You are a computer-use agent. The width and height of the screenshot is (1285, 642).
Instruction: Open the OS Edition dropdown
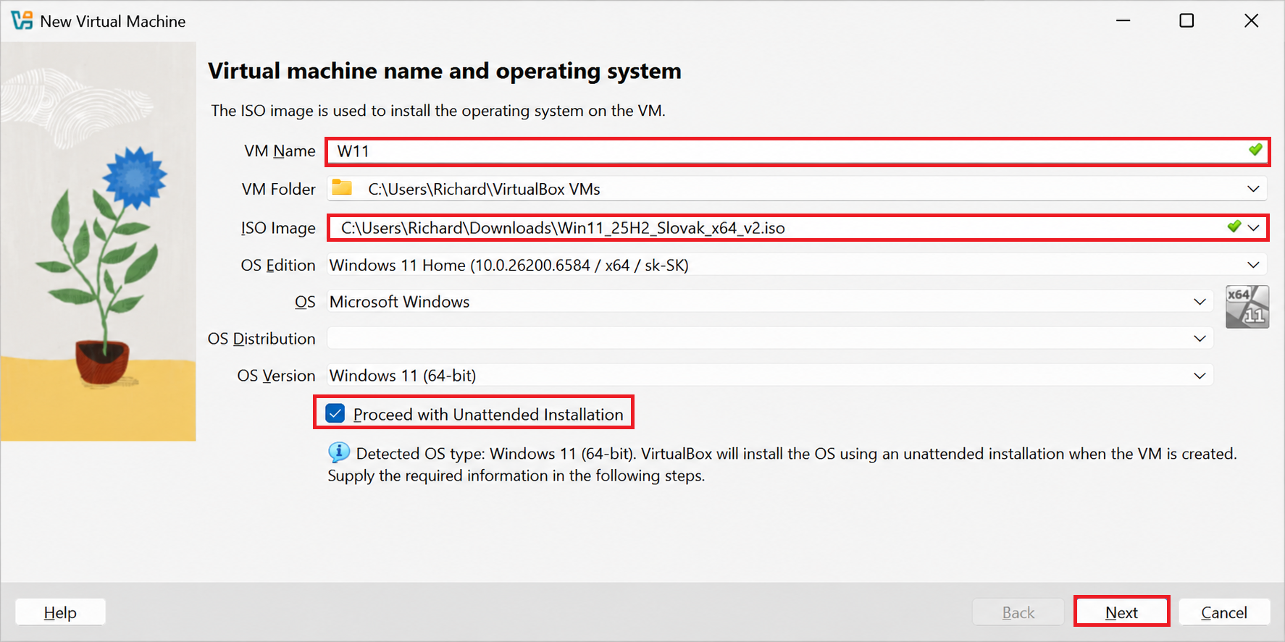click(1253, 265)
